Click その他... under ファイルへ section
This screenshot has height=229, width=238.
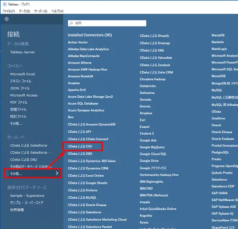click(x=16, y=124)
